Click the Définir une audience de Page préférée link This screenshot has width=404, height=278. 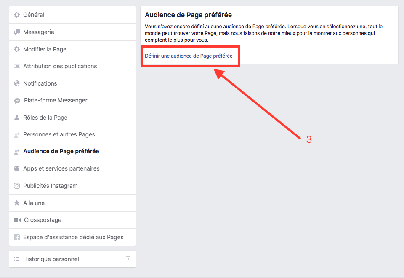pyautogui.click(x=189, y=56)
